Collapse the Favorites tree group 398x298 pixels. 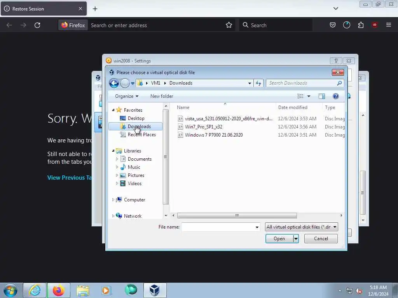coord(113,110)
